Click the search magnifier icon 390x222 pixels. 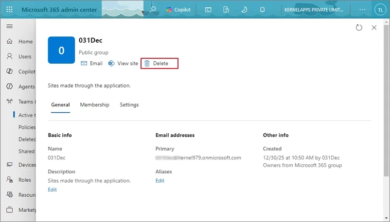click(x=153, y=9)
